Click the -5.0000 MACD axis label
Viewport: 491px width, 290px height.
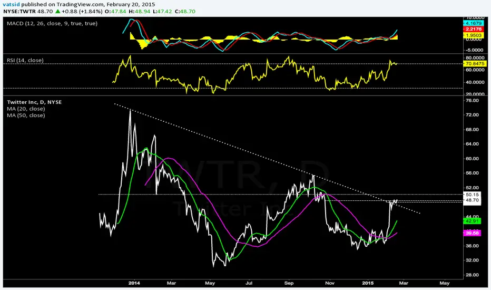[475, 50]
